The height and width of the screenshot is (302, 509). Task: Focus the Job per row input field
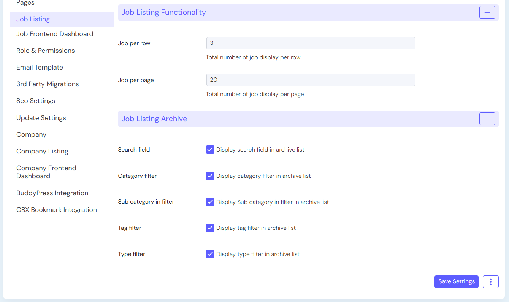tap(311, 43)
